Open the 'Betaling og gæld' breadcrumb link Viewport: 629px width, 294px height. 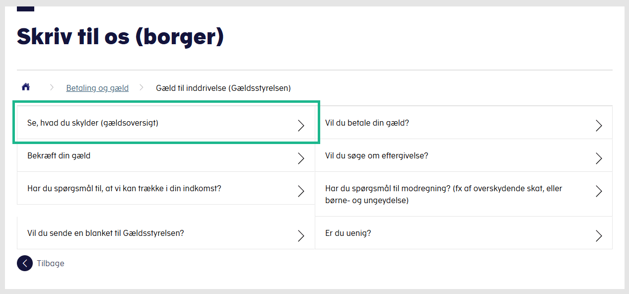click(x=97, y=88)
